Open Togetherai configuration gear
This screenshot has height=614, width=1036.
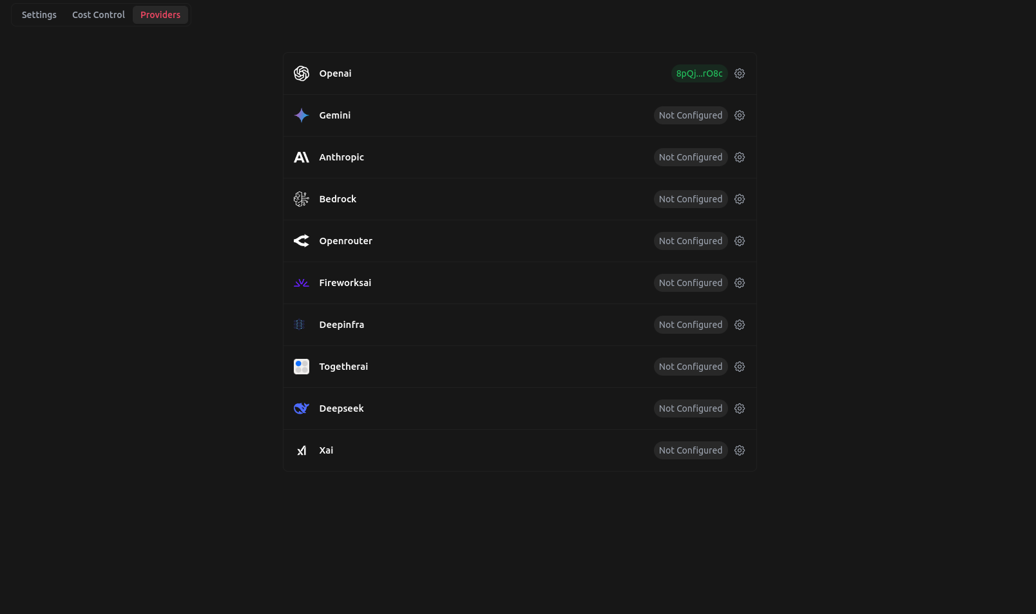pos(740,367)
